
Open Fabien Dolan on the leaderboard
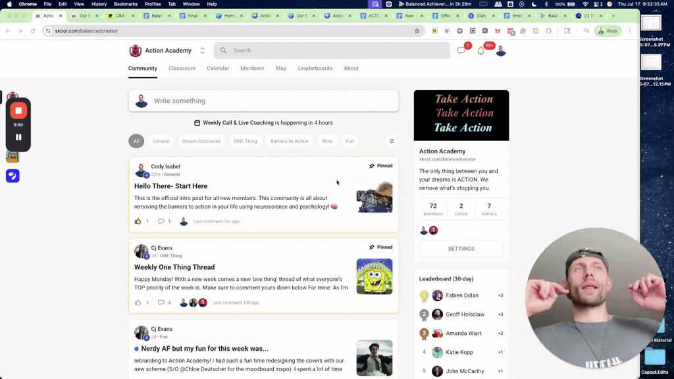point(462,295)
